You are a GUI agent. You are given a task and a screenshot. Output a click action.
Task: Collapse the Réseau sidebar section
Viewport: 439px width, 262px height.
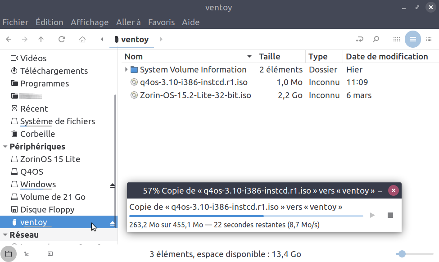pyautogui.click(x=5, y=235)
